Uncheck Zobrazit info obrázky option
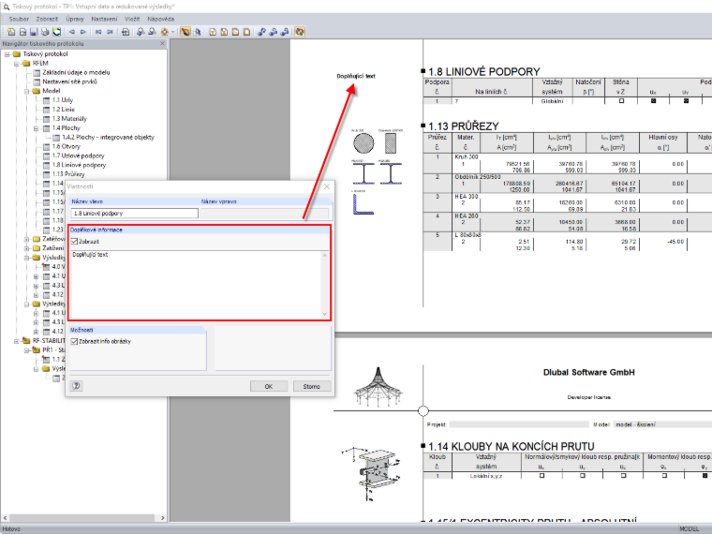Viewport: 712px width, 534px height. 74,341
